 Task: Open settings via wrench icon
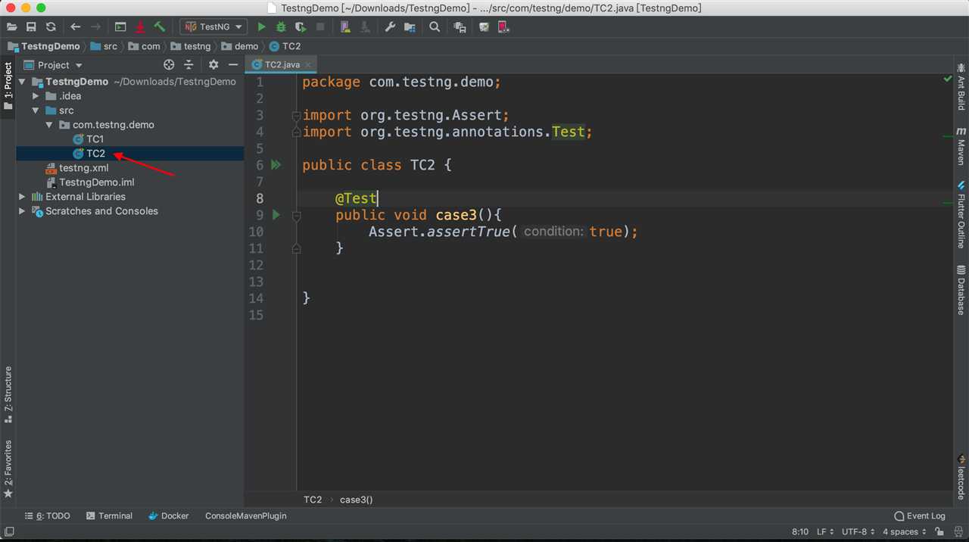[x=390, y=26]
